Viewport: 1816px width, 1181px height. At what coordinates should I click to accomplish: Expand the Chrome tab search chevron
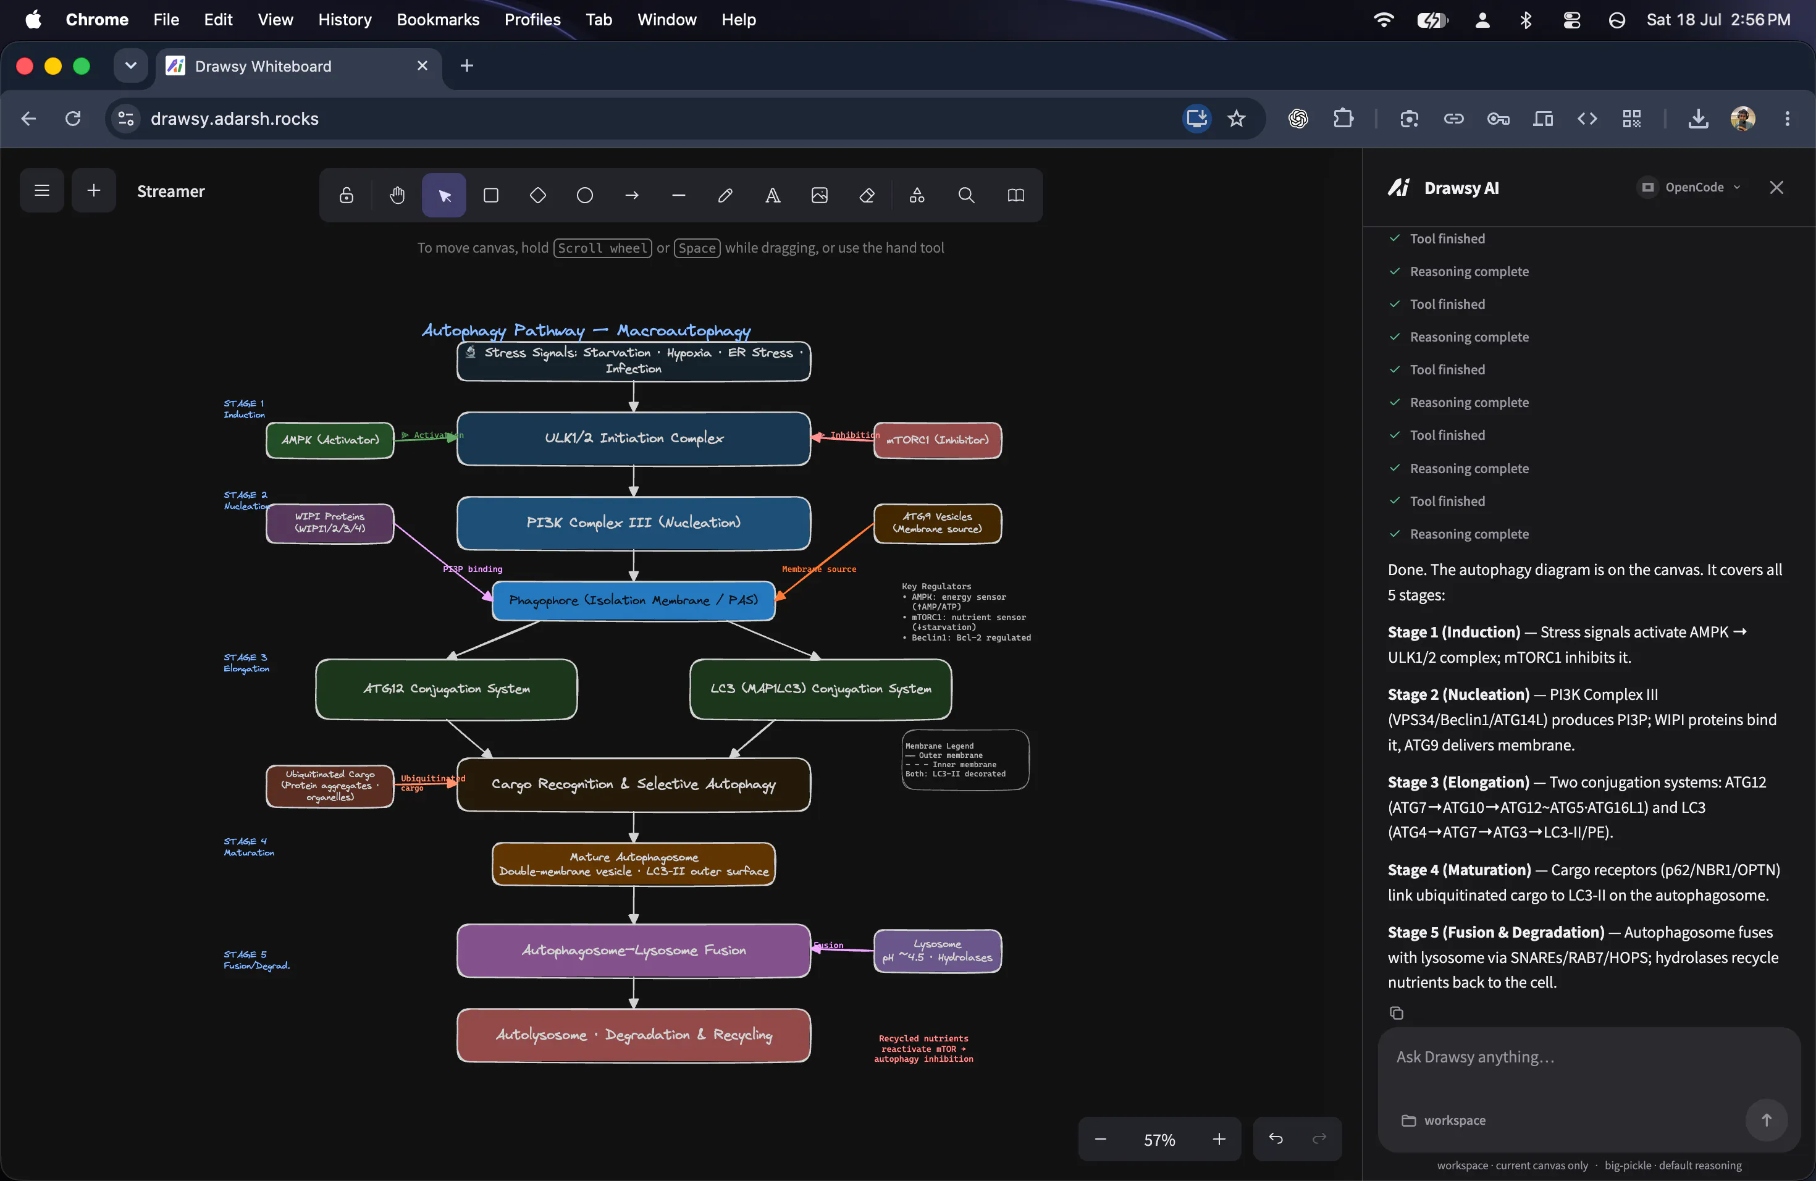[130, 65]
